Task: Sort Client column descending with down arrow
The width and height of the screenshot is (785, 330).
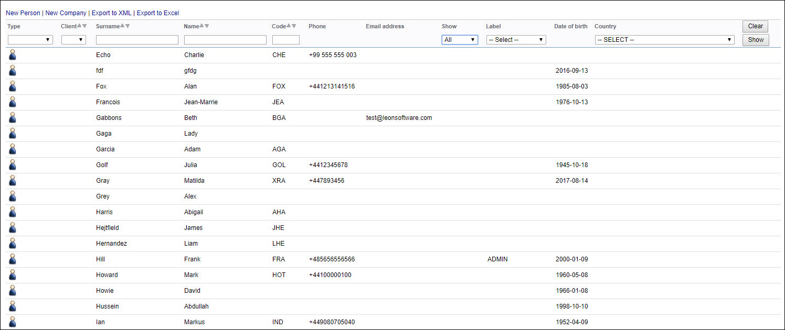Action: (x=84, y=26)
